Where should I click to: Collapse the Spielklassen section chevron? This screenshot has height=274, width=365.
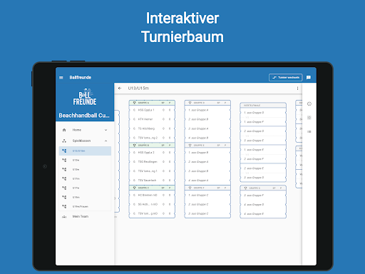(x=106, y=141)
